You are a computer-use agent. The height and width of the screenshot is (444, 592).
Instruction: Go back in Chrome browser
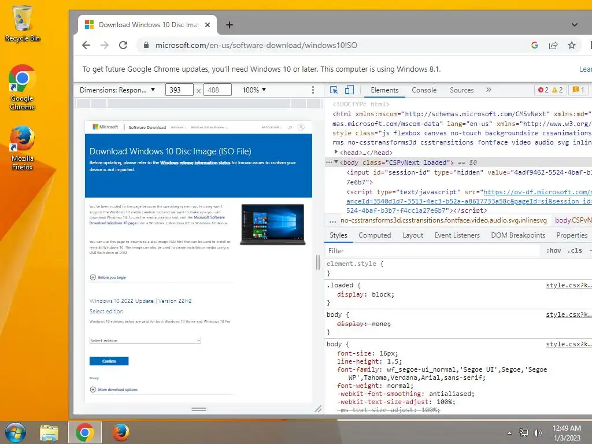coord(86,45)
